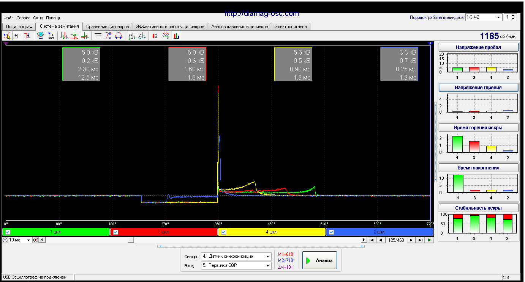Viewport: 525px width, 282px height.
Task: Jump to first frame
Action: click(x=372, y=240)
